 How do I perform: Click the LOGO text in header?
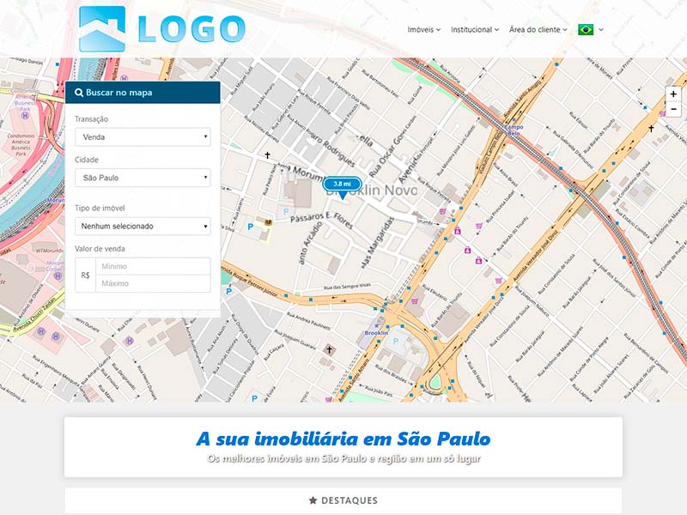192,29
